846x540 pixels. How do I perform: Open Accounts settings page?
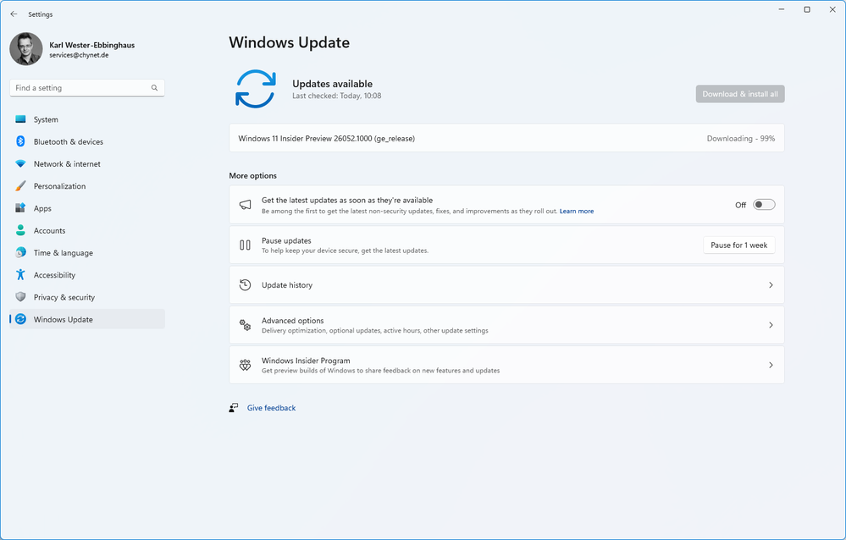coord(87,230)
